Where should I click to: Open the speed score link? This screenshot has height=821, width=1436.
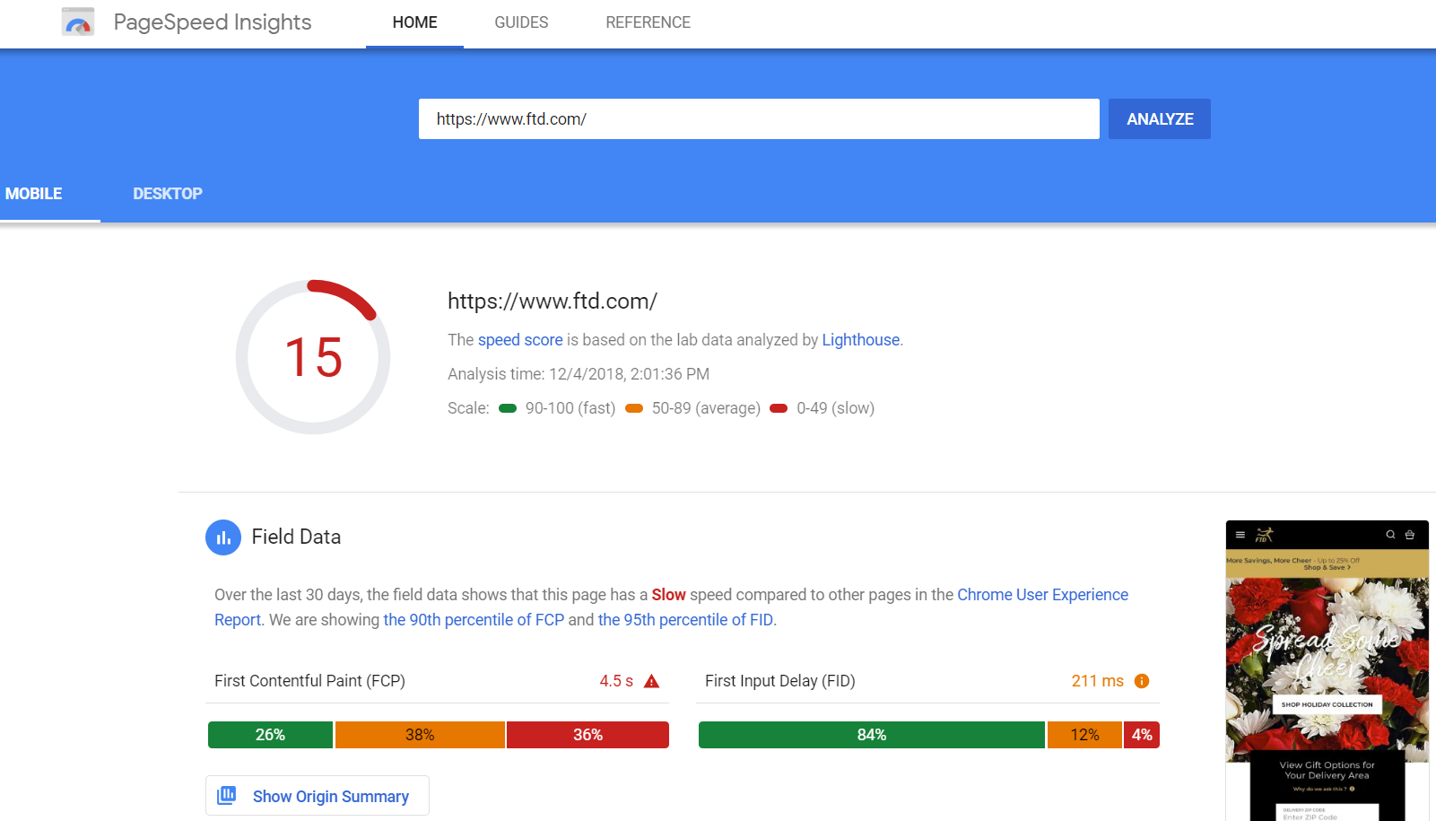(520, 339)
